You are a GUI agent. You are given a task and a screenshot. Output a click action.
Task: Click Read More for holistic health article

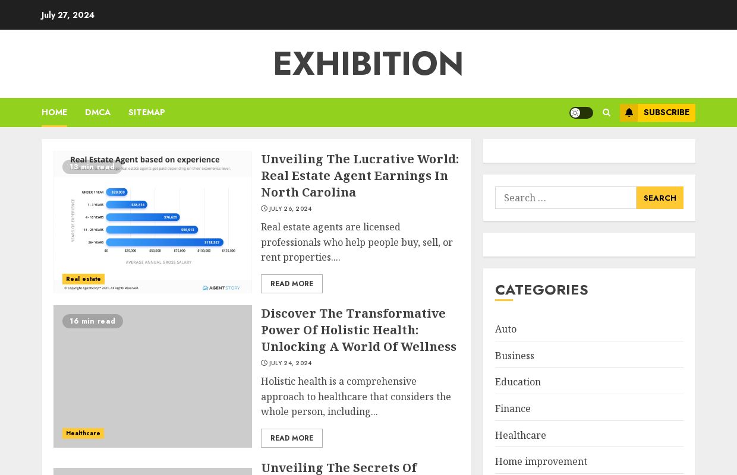[292, 438]
